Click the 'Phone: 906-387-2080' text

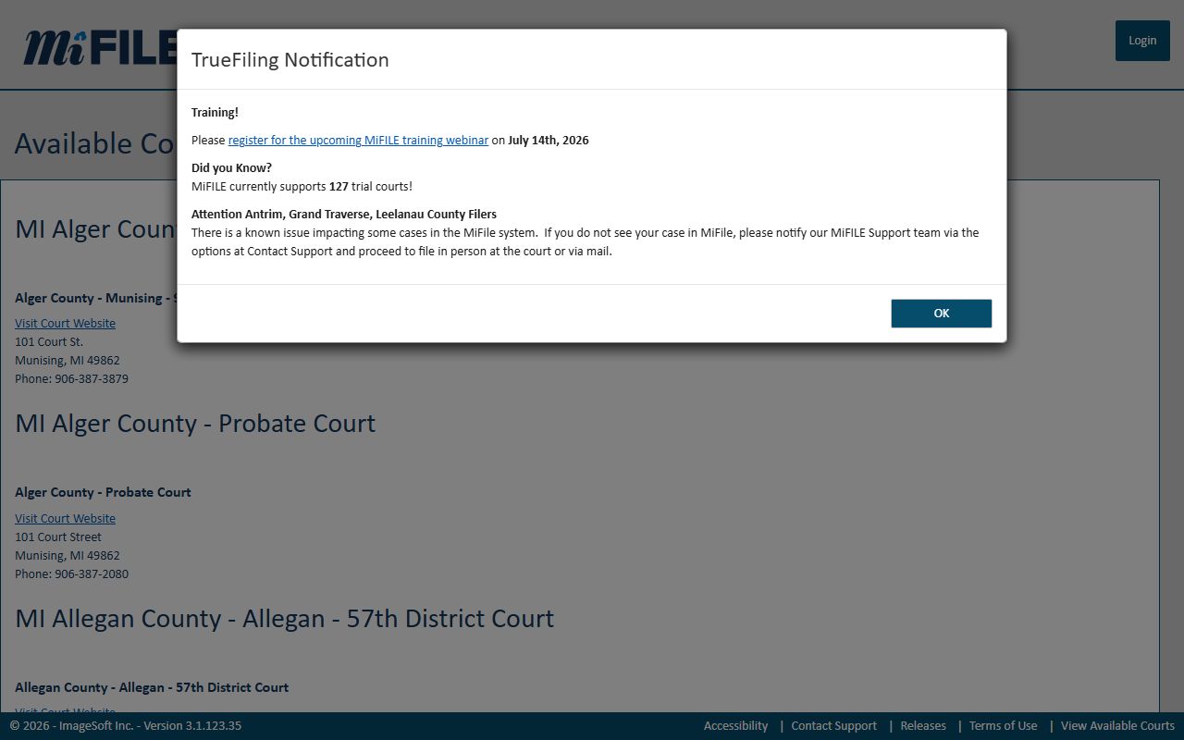coord(71,574)
